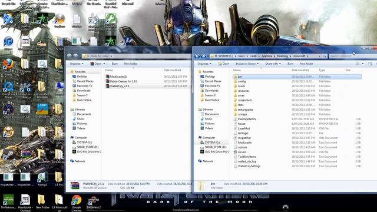Open Network in Mods window sidebar
The image size is (377, 212).
[x=80, y=161]
